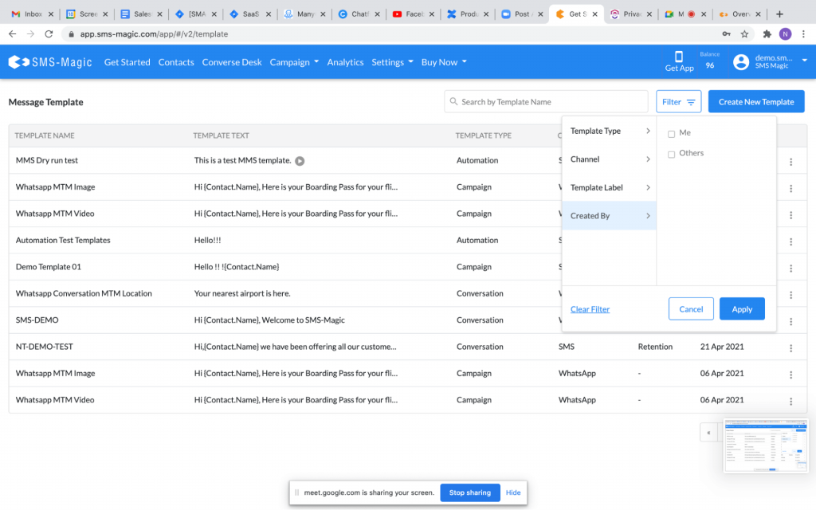Open the Campaign dropdown menu

coord(294,62)
